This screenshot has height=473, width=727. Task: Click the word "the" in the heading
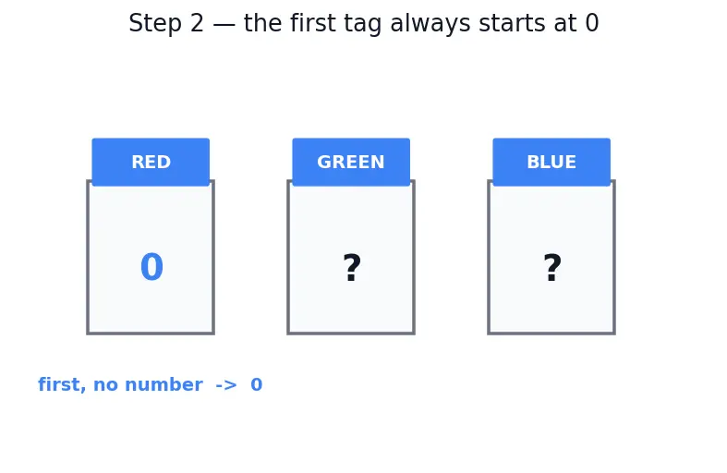point(262,23)
